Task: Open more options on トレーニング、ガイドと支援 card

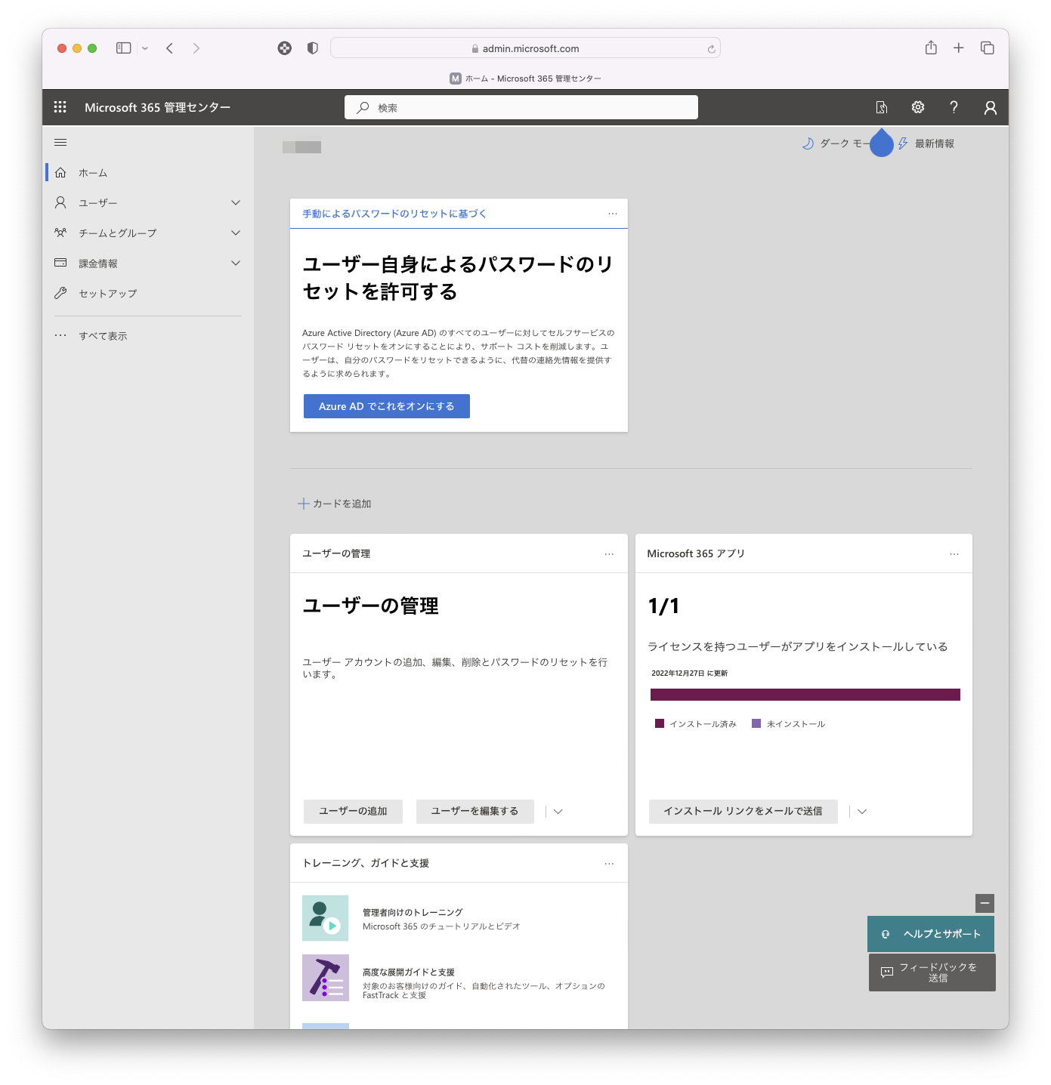Action: (x=609, y=864)
